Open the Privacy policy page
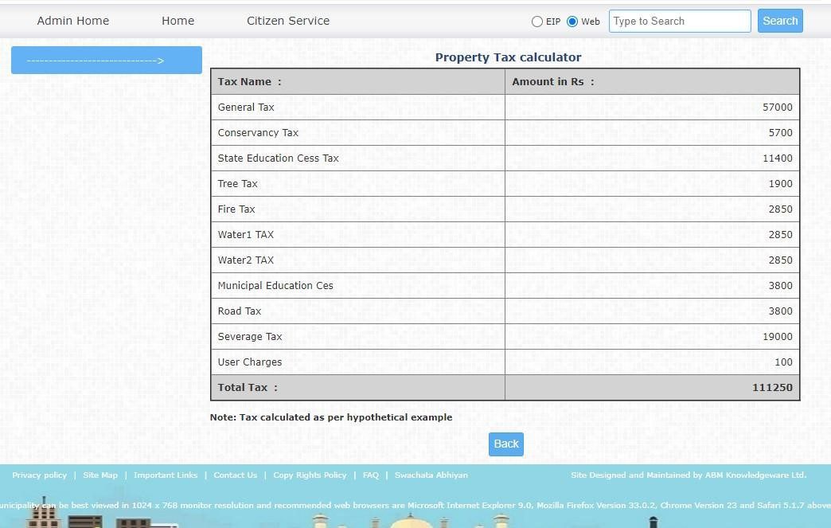This screenshot has height=528, width=831. [39, 475]
